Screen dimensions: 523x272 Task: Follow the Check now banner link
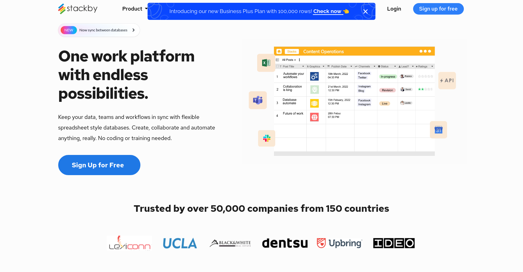click(327, 11)
